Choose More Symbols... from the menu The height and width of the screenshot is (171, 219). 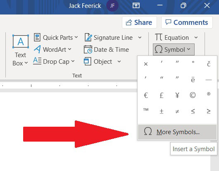pyautogui.click(x=177, y=132)
